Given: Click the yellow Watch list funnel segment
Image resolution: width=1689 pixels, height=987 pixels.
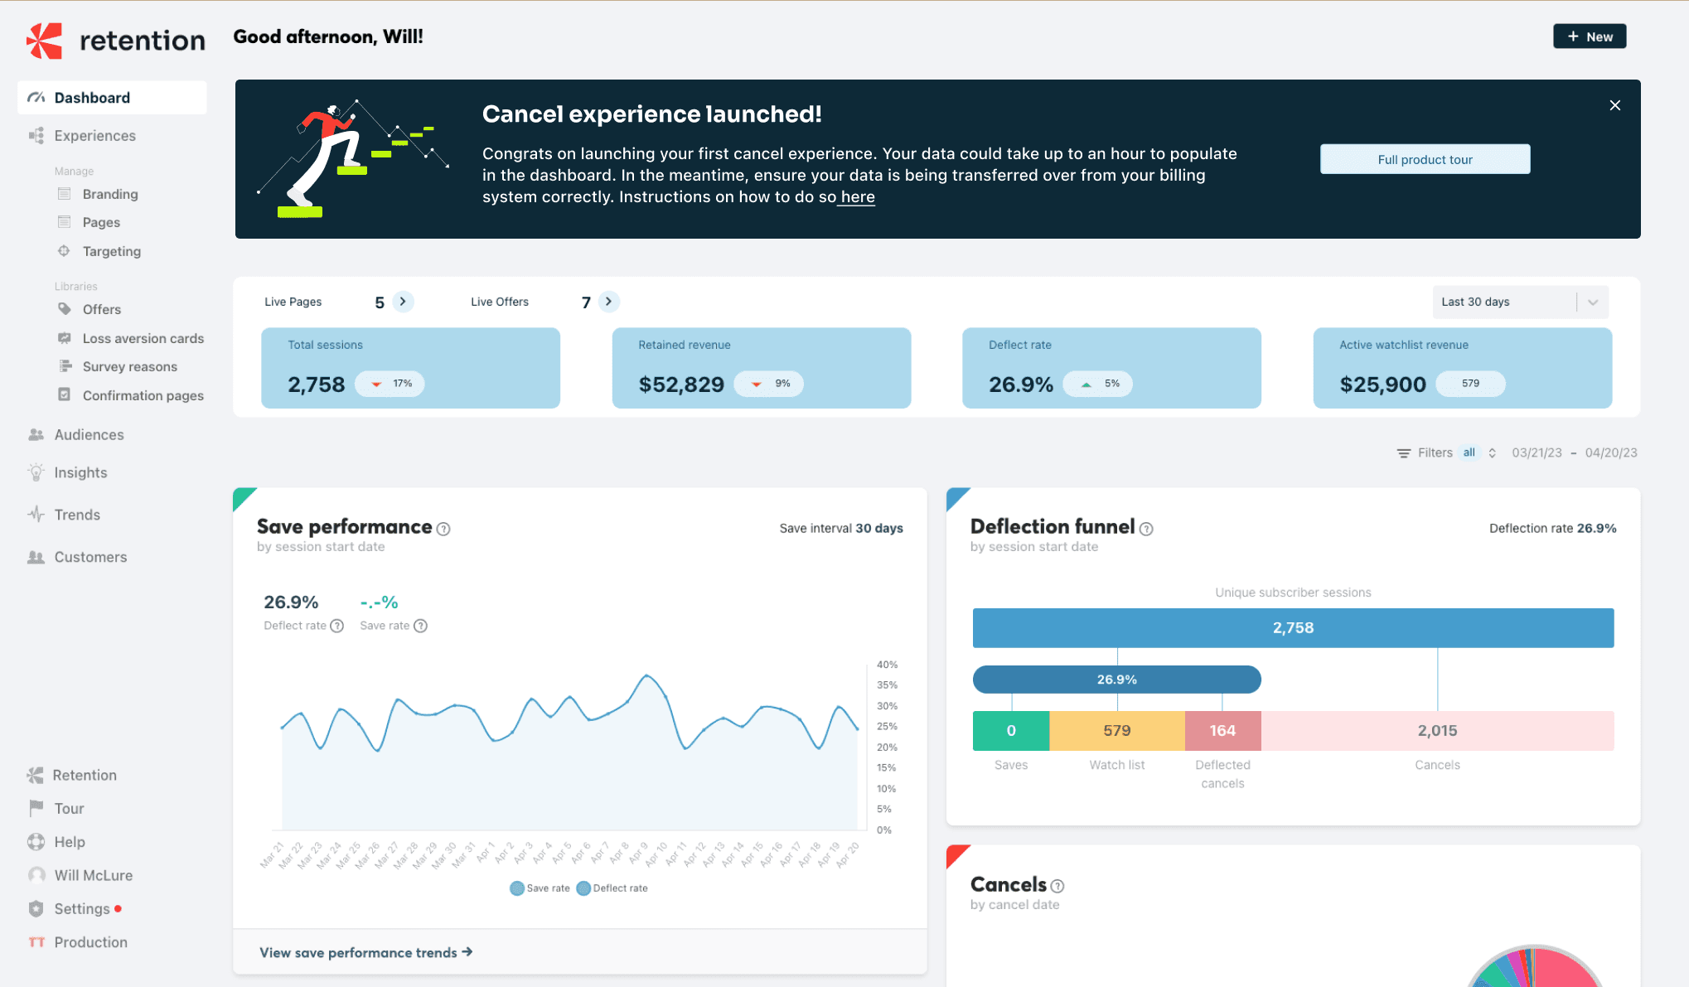Looking at the screenshot, I should click(1116, 730).
